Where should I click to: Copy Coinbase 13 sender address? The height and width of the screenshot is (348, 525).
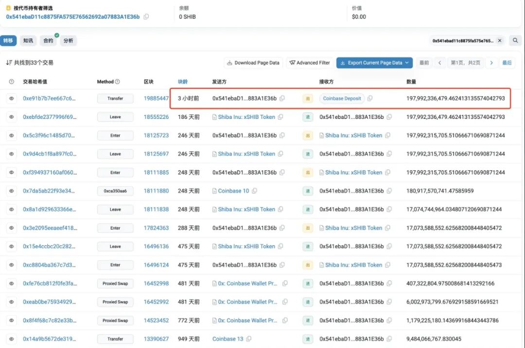249,339
